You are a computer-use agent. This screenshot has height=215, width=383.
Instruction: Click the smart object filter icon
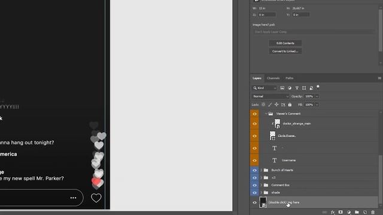click(x=311, y=88)
